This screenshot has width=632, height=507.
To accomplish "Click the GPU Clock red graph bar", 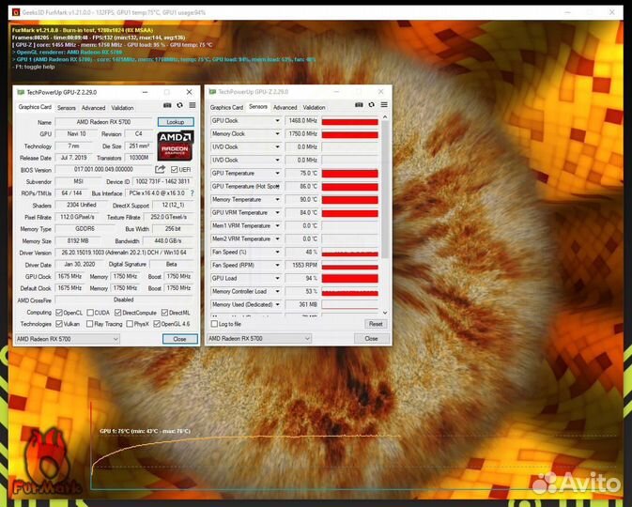I will point(350,121).
